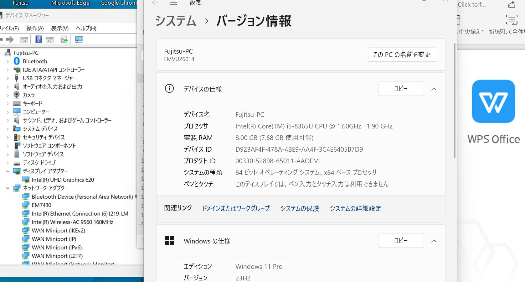This screenshot has height=282, width=525.
Task: Select Intel(R) Ethernet Connection (6) I219-LM
Action: click(80, 213)
